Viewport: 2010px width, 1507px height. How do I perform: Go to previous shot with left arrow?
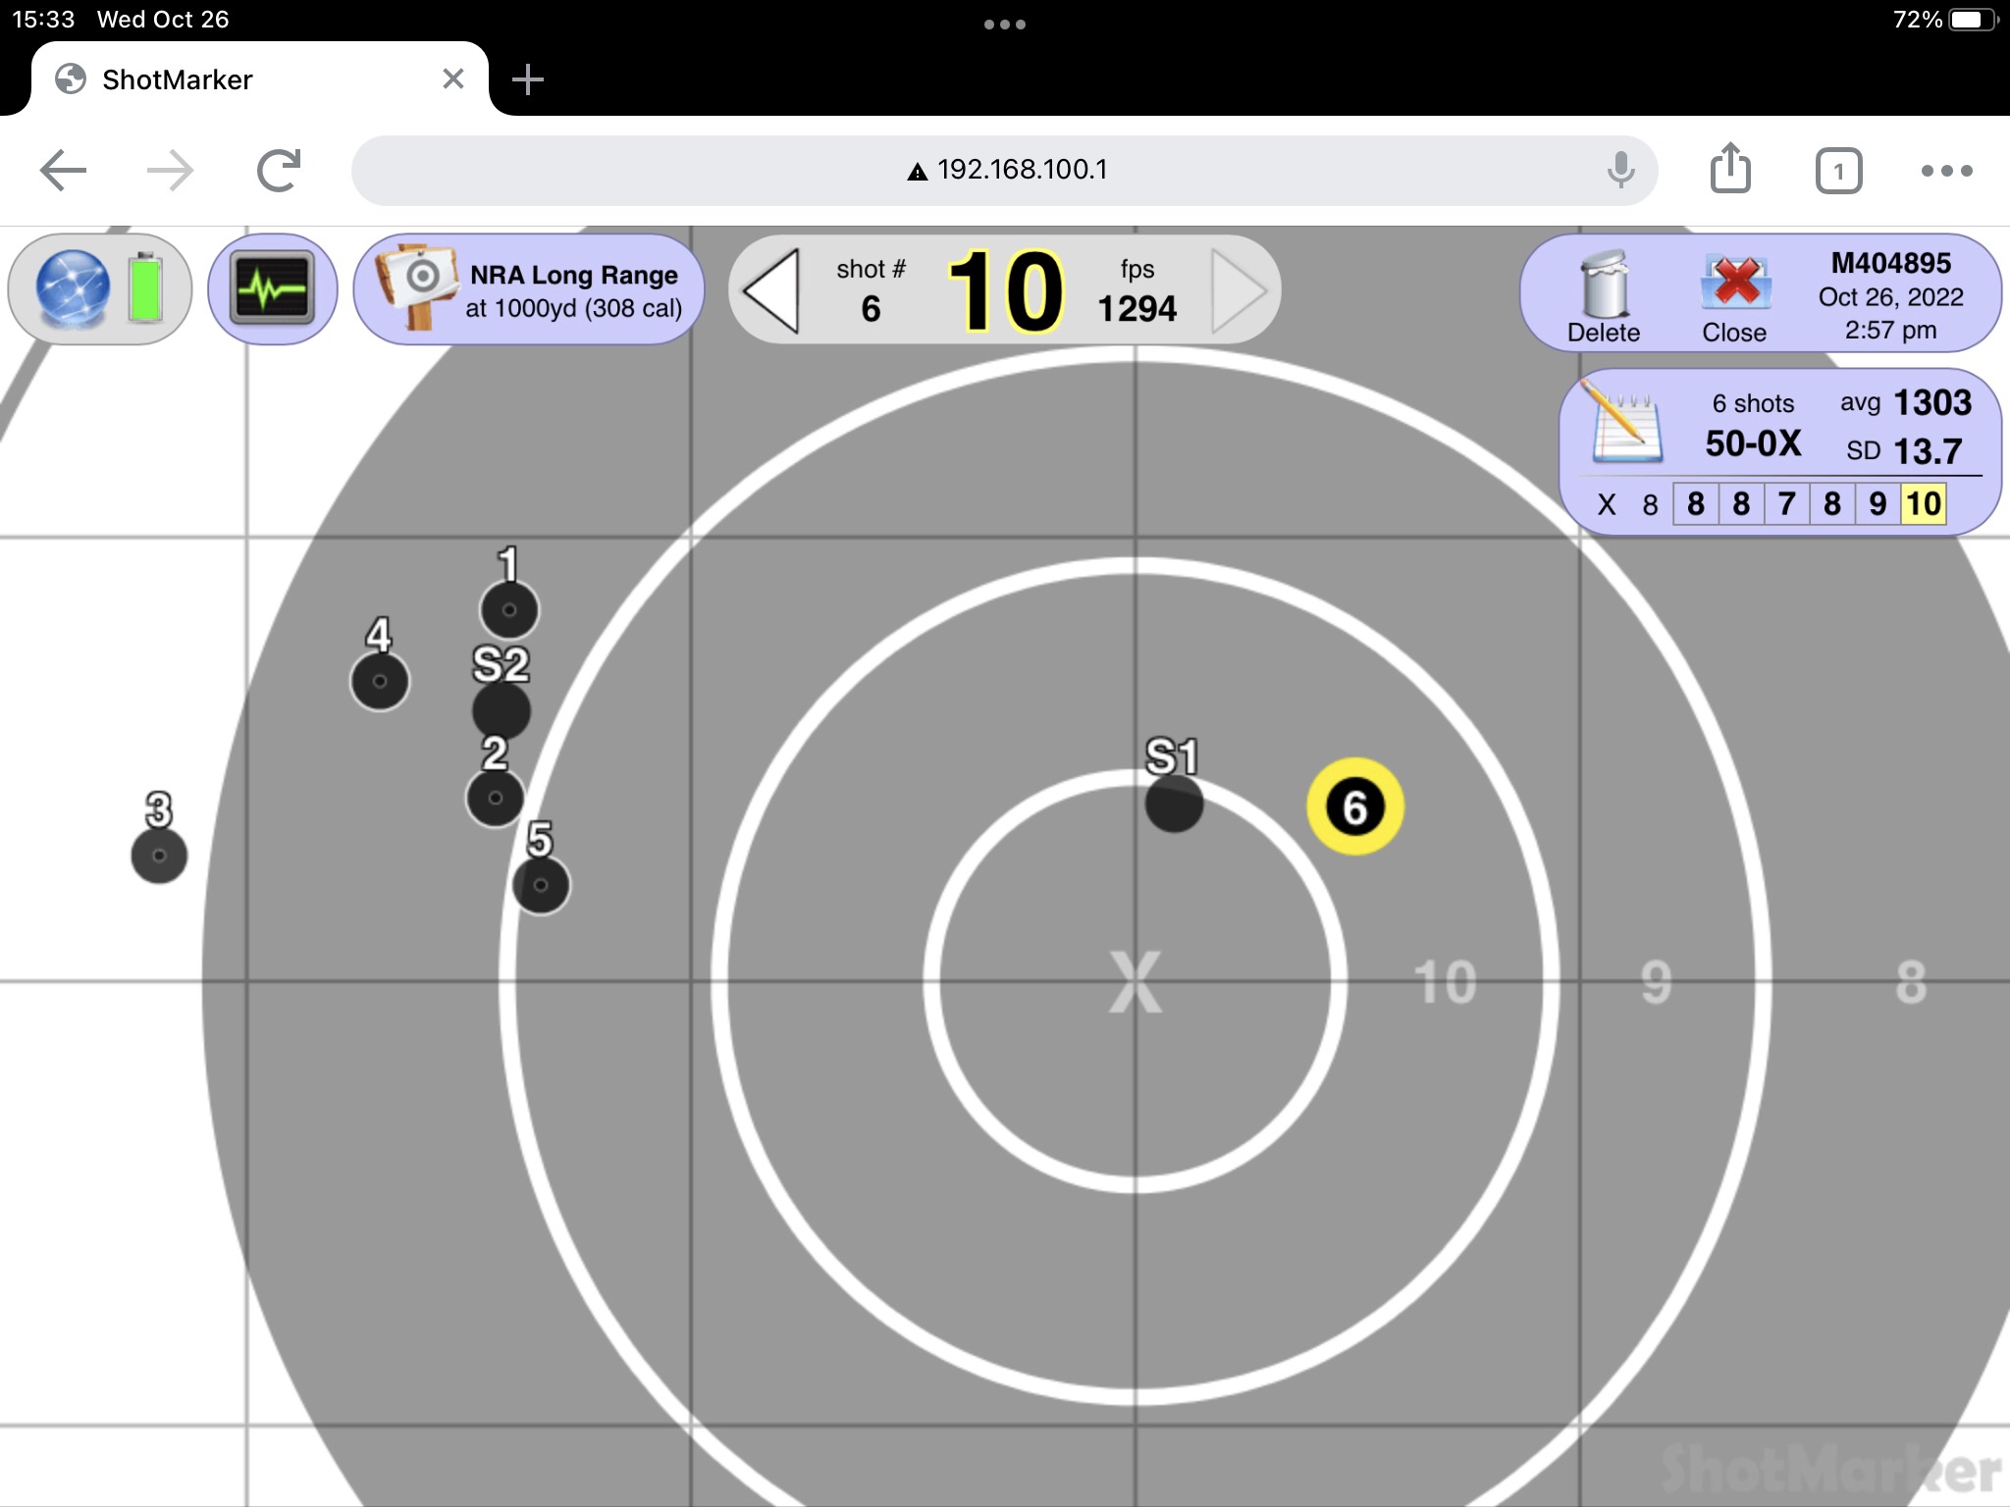click(x=772, y=290)
